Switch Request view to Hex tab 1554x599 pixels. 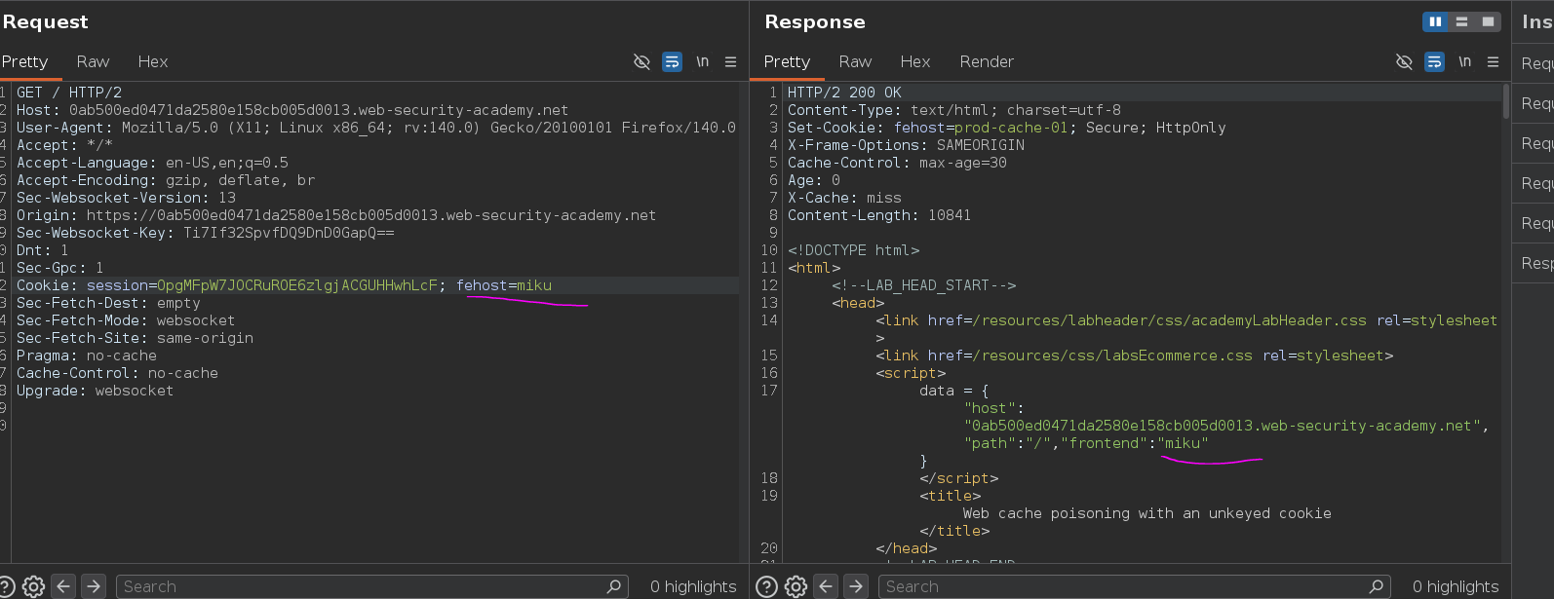[x=152, y=61]
